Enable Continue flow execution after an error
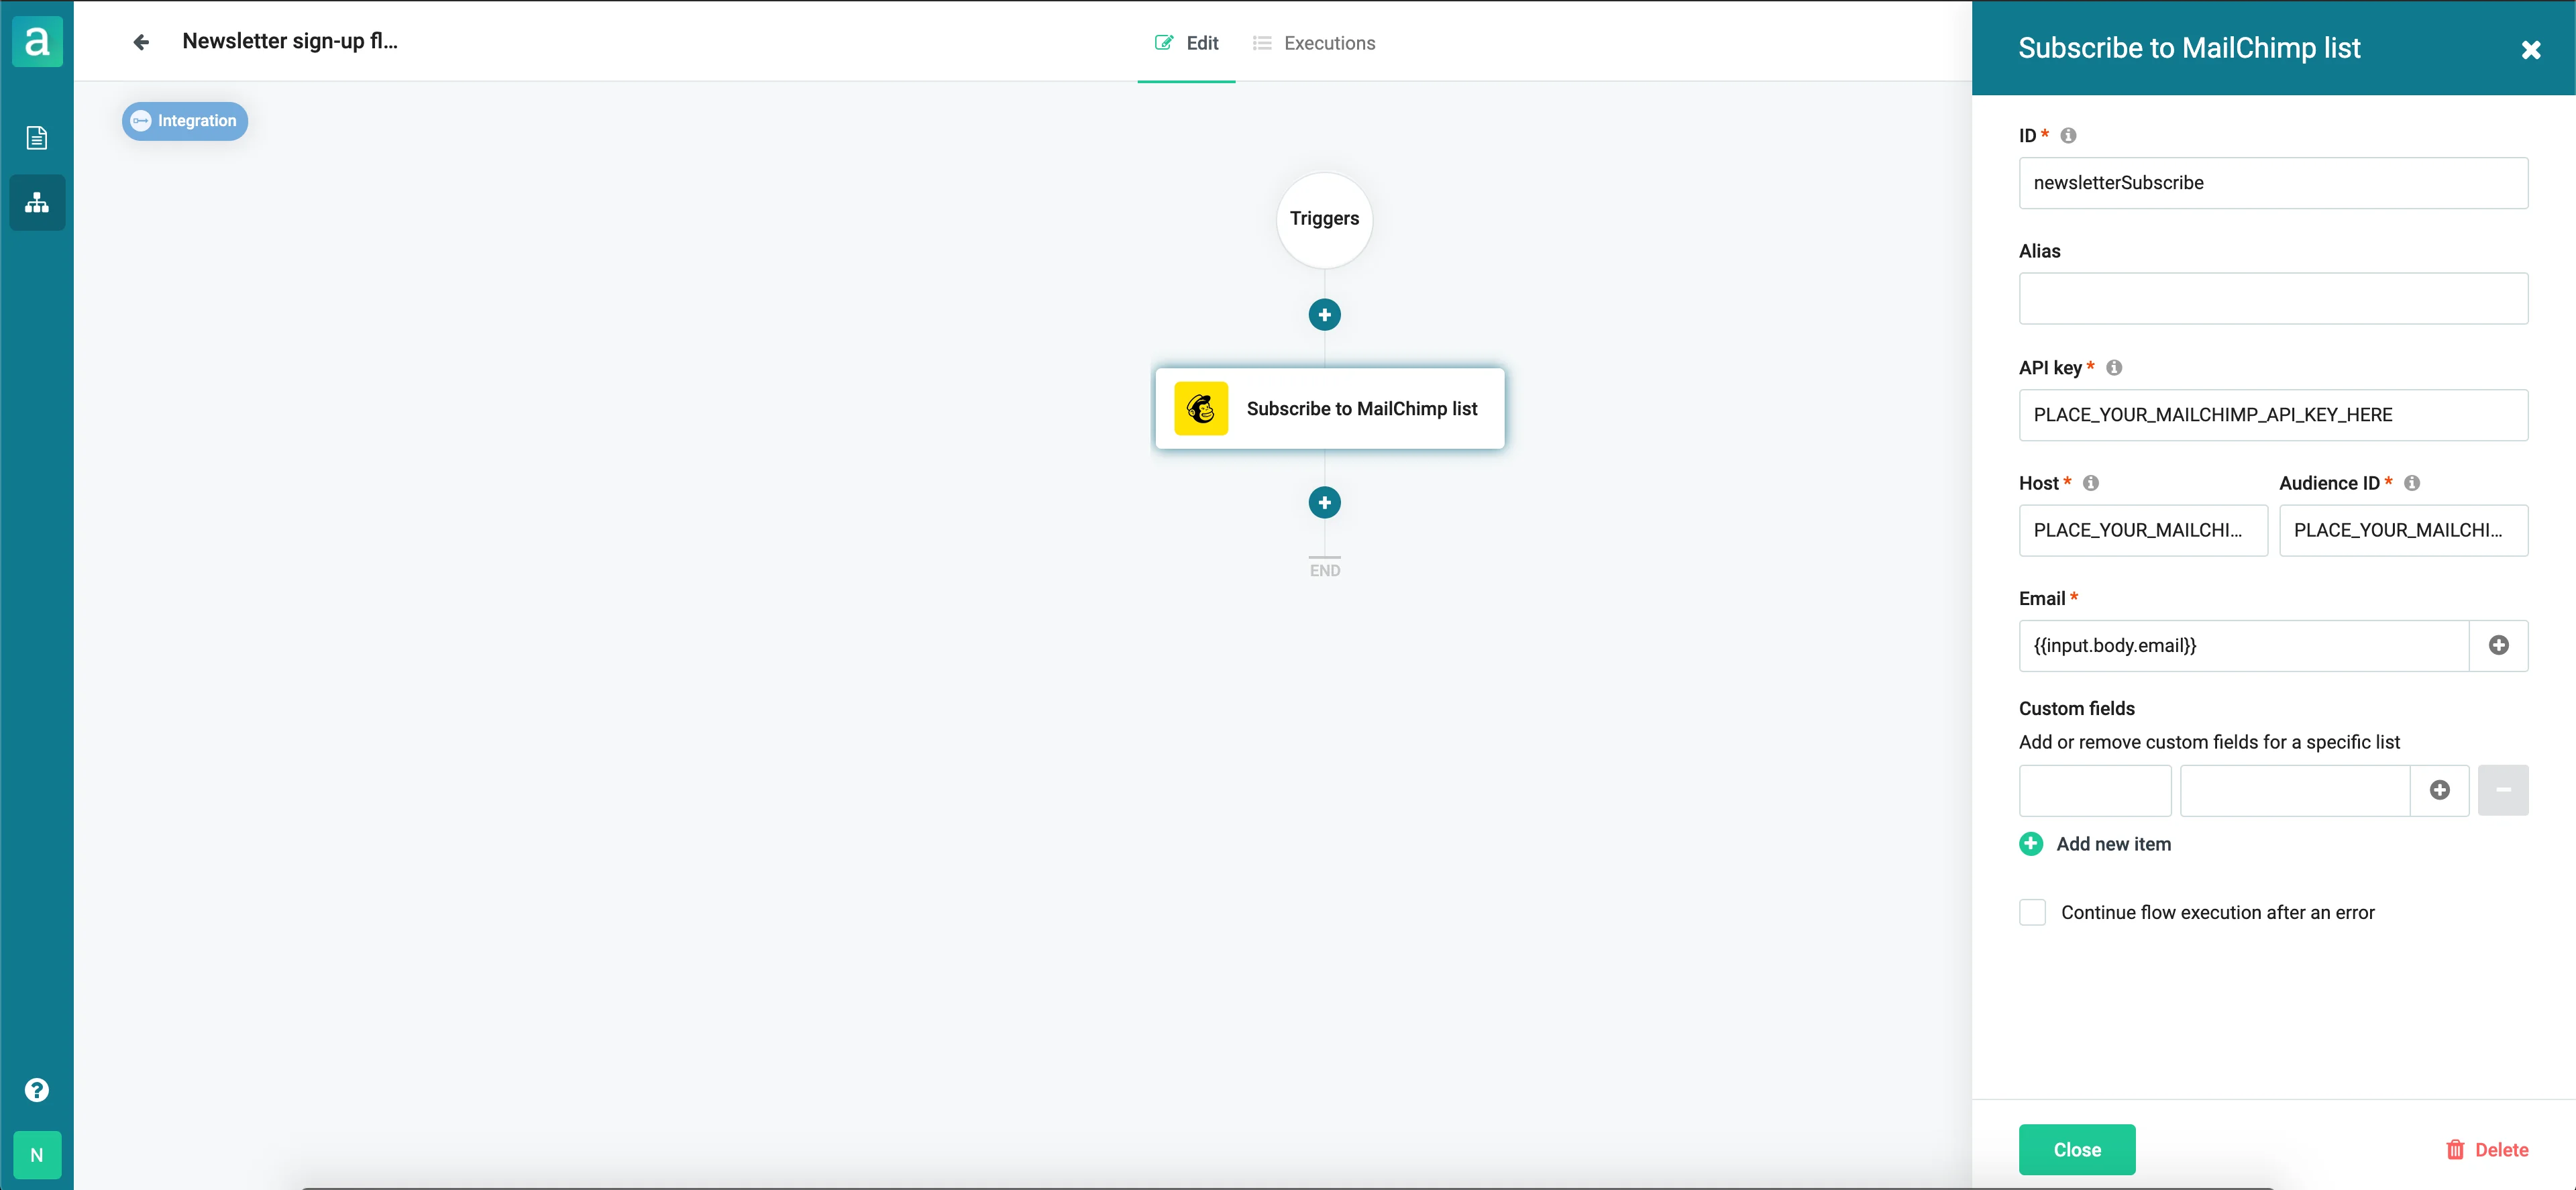Image resolution: width=2576 pixels, height=1190 pixels. click(2032, 912)
